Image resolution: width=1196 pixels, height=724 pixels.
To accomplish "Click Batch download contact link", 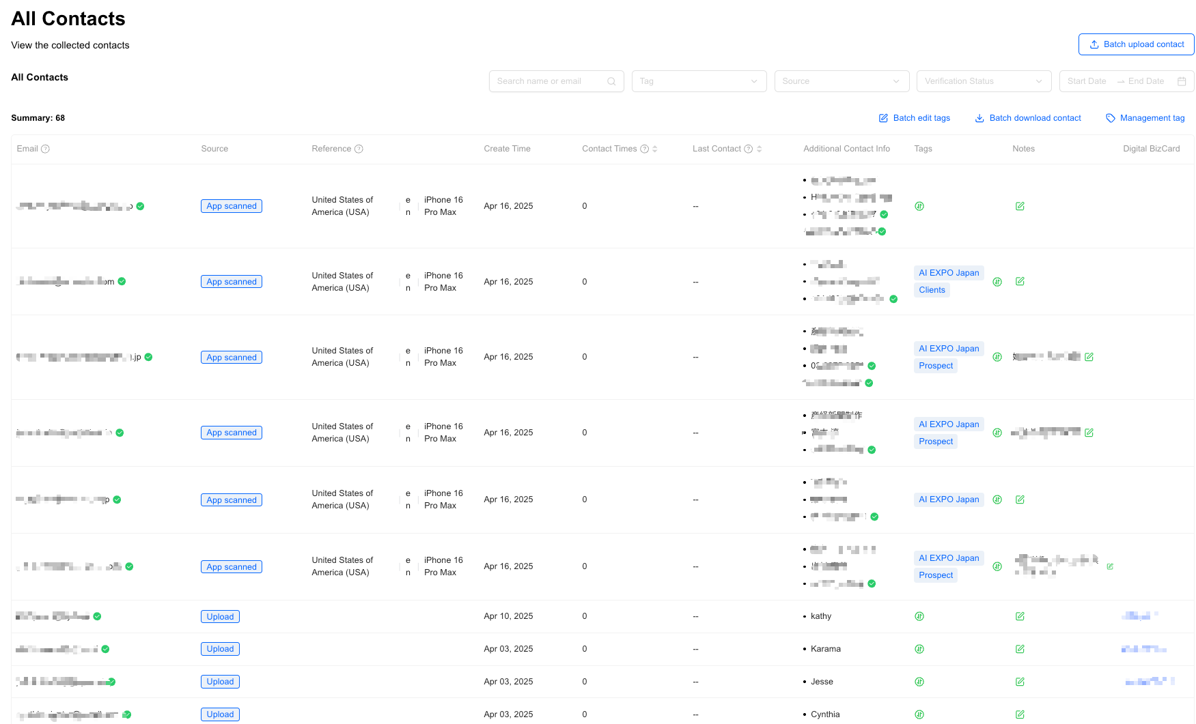I will (x=1028, y=118).
